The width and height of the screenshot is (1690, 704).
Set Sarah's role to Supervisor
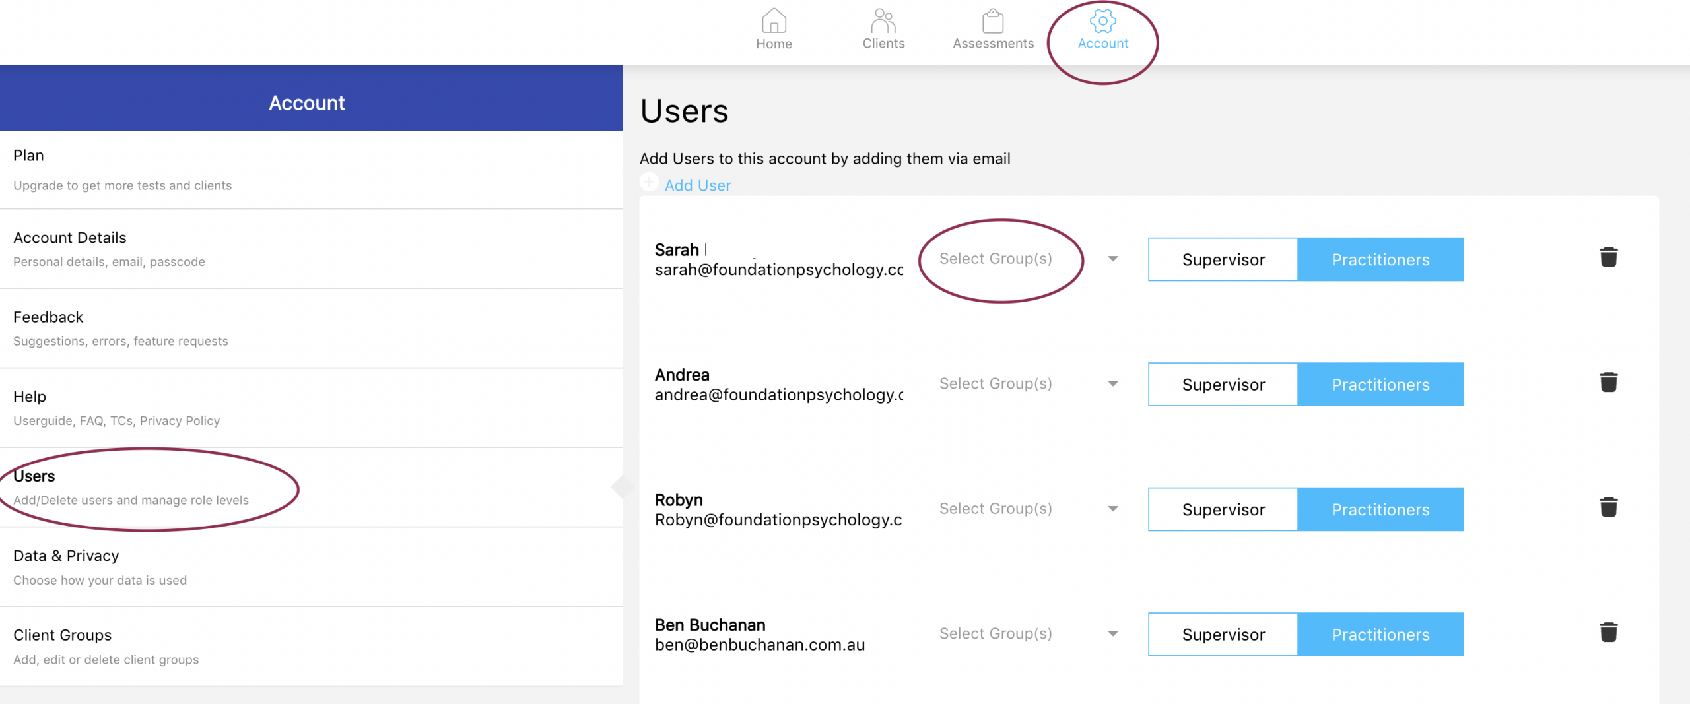click(x=1223, y=259)
